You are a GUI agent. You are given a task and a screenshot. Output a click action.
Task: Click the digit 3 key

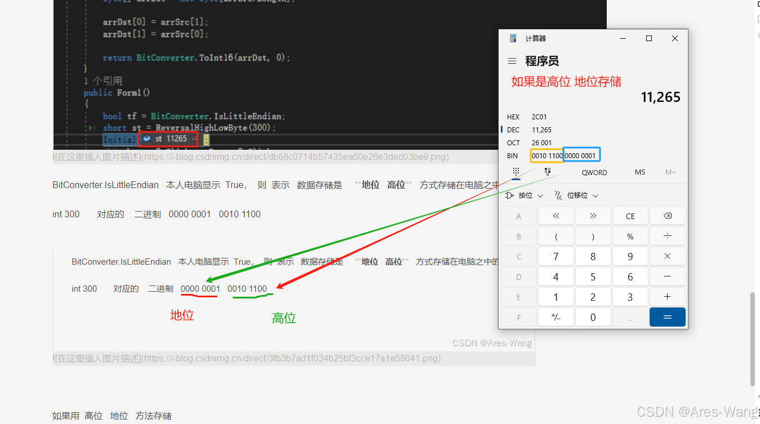[630, 297]
